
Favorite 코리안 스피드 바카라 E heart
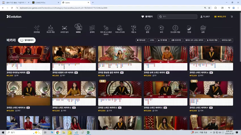(x=185, y=84)
